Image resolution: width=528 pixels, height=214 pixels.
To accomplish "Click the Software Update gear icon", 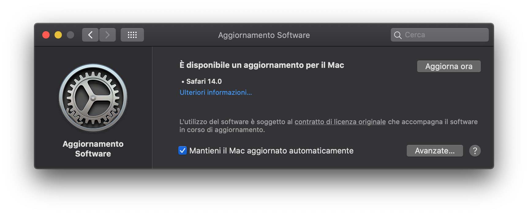I will (x=93, y=98).
